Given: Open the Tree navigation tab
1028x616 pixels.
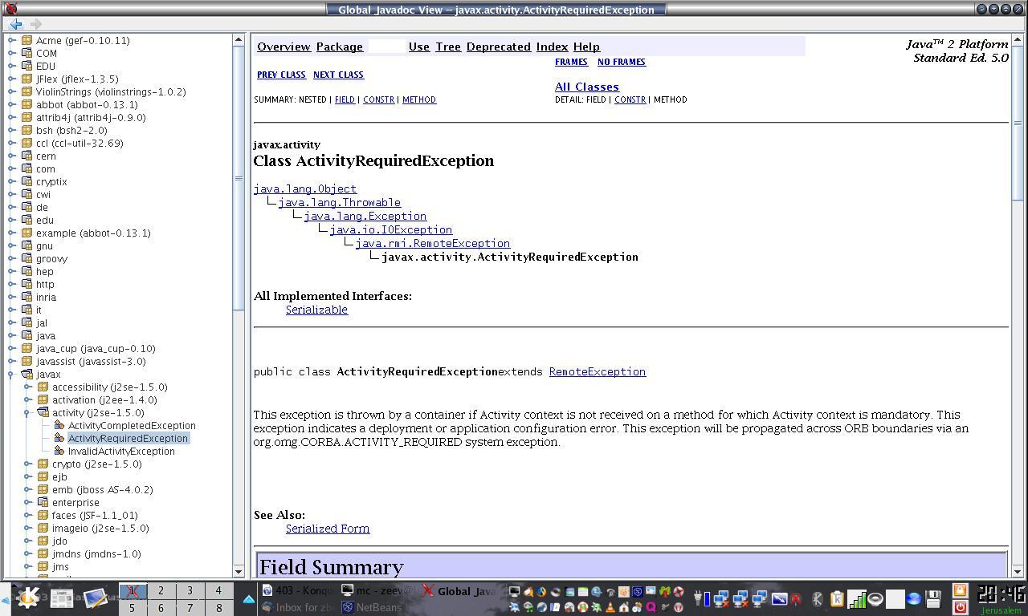Looking at the screenshot, I should click(447, 47).
